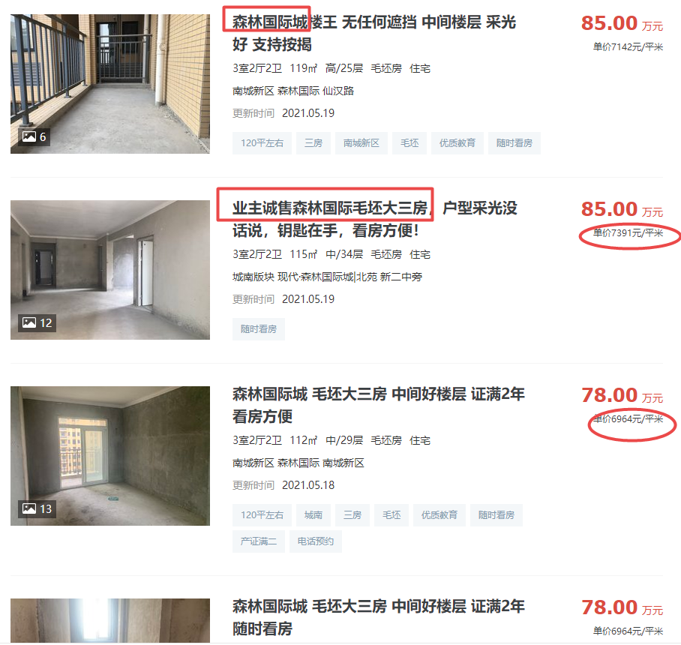Select the 产证满二 tag on the third listing
Image resolution: width=681 pixels, height=645 pixels.
coord(259,541)
